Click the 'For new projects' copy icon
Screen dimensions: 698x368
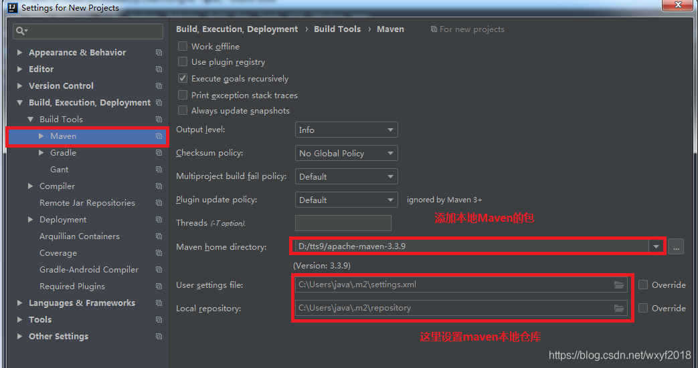tap(434, 29)
